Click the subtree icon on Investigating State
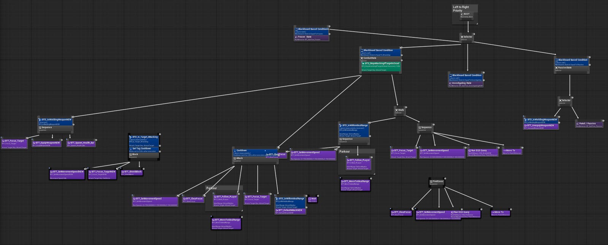Image resolution: width=608 pixels, height=245 pixels. coord(450,83)
